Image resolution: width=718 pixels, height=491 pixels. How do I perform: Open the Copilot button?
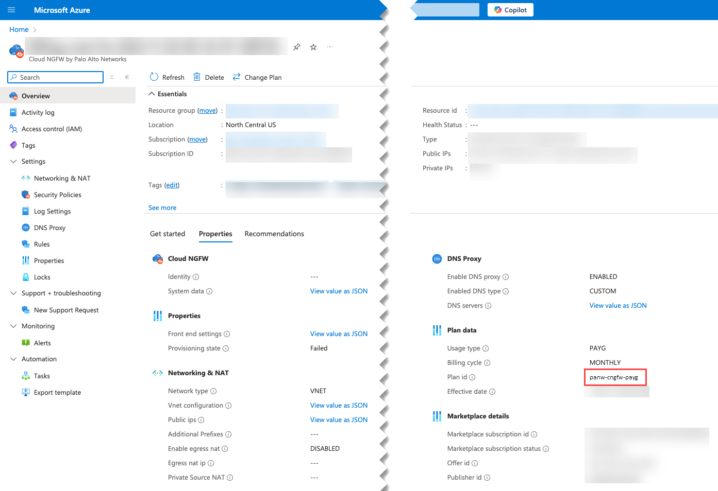510,10
